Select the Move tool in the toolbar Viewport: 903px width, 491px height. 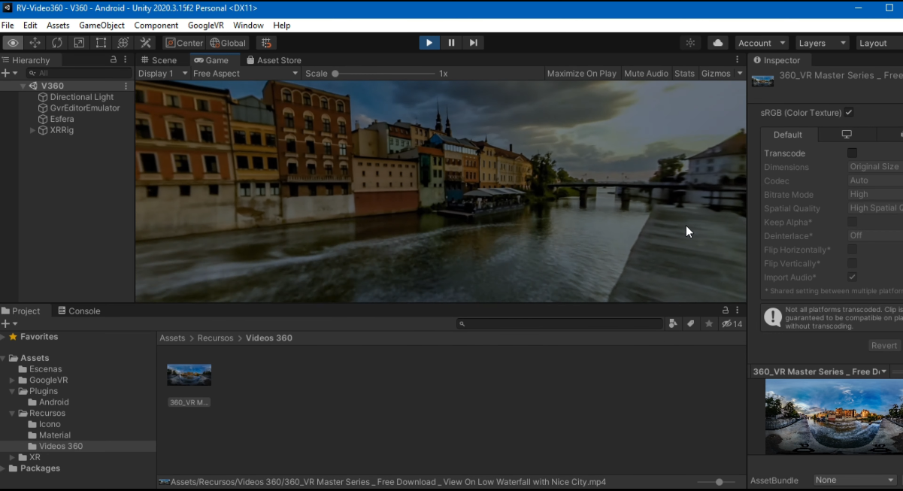35,43
